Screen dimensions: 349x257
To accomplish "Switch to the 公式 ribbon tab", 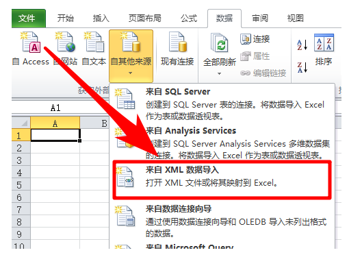I will 189,19.
